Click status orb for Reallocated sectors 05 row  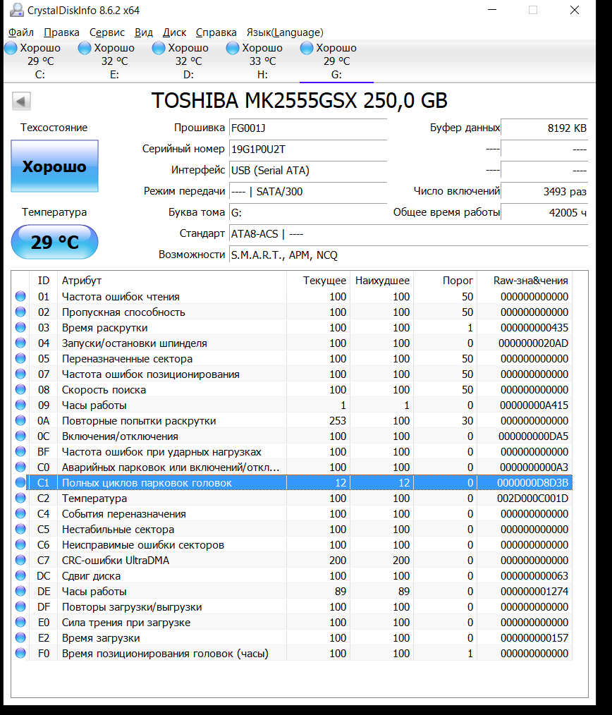coord(20,358)
